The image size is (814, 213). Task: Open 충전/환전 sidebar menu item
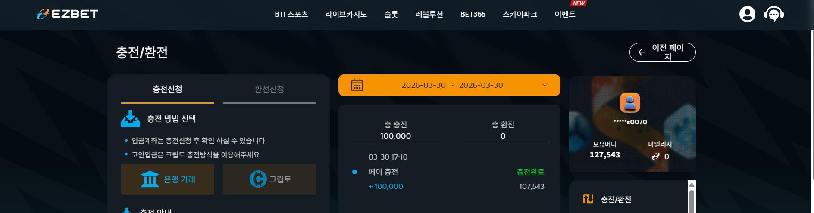coord(616,199)
